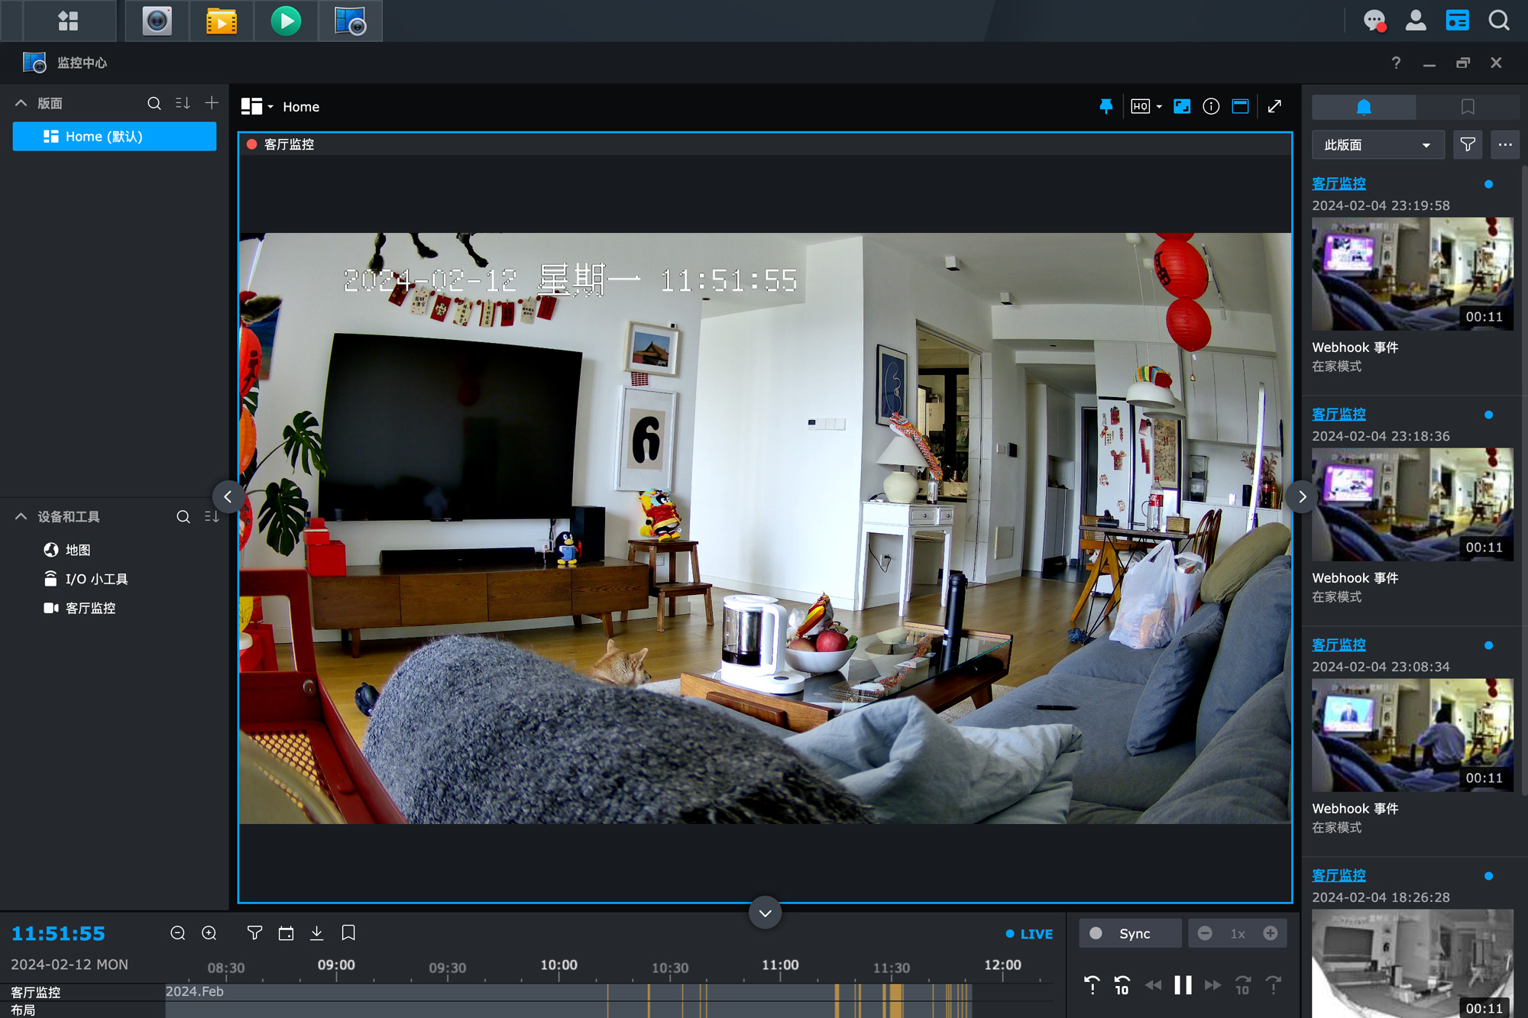1528x1018 pixels.
Task: Toggle the camera title bar display
Action: coord(1241,106)
